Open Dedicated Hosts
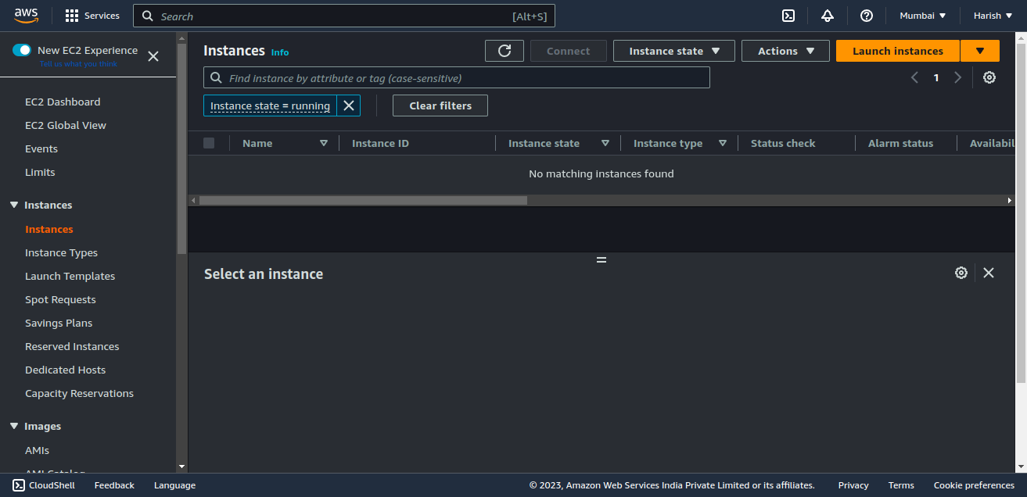The height and width of the screenshot is (497, 1027). point(65,370)
